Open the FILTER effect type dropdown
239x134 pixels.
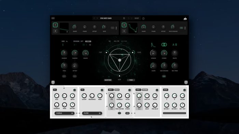pyautogui.click(x=92, y=113)
